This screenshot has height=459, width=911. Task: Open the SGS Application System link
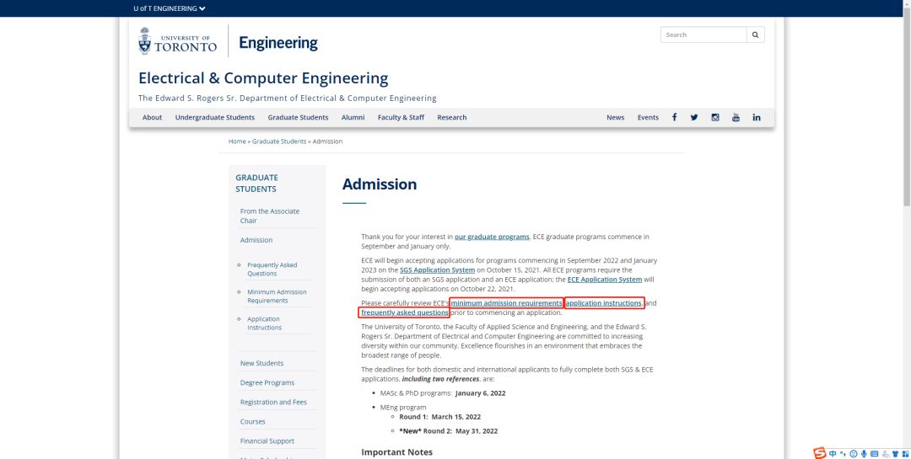438,270
